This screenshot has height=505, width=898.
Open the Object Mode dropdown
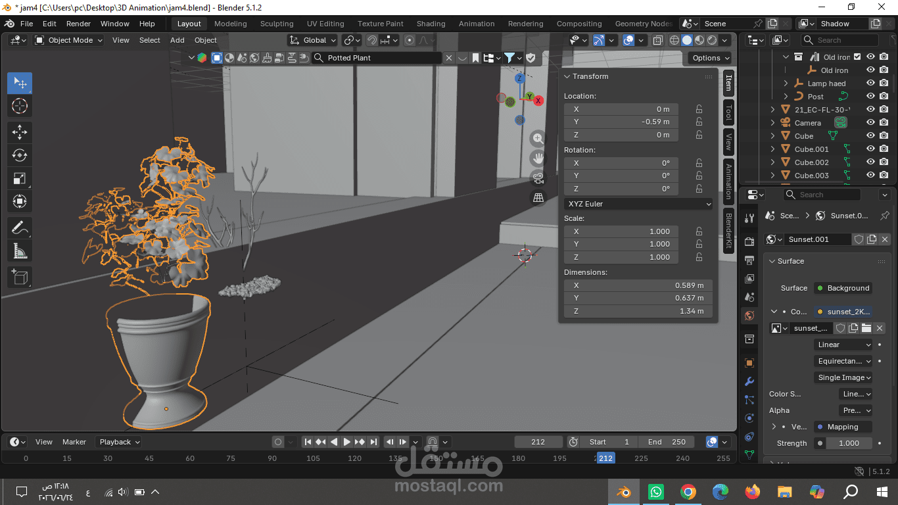pos(68,40)
